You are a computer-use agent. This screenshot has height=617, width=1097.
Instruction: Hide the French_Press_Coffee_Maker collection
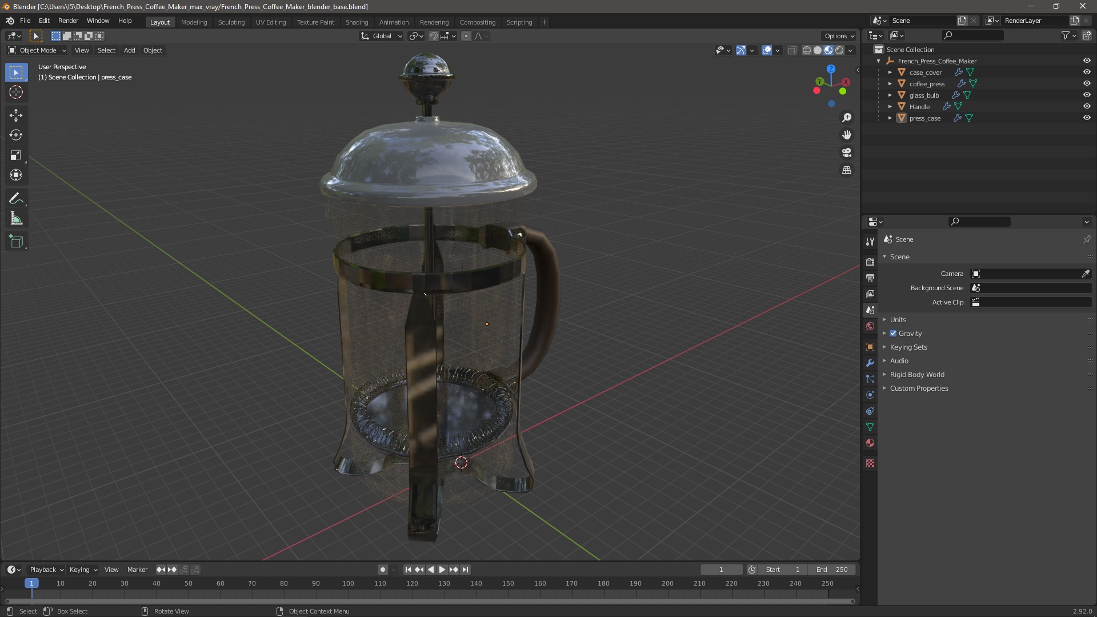click(x=1087, y=61)
